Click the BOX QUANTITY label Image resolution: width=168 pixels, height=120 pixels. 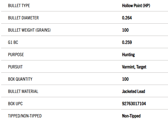click(20, 79)
